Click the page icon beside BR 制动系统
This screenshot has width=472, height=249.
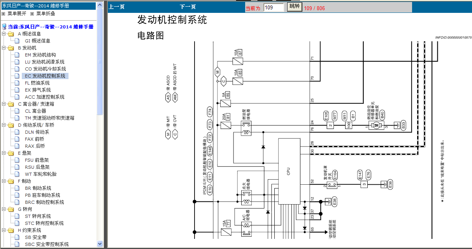[x=17, y=188]
